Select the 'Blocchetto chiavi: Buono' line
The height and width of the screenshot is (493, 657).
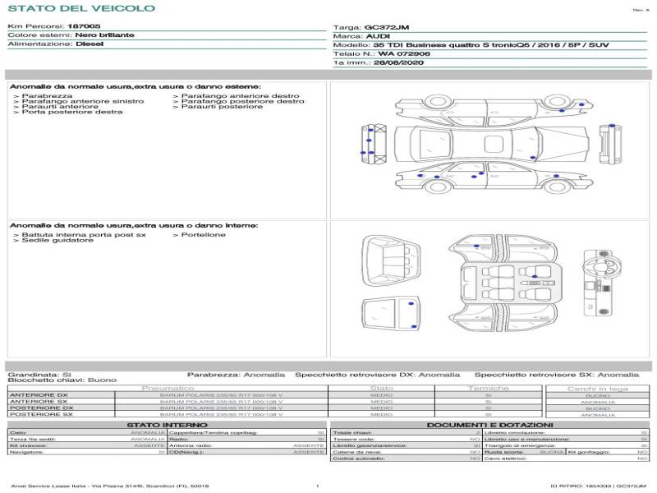62,380
